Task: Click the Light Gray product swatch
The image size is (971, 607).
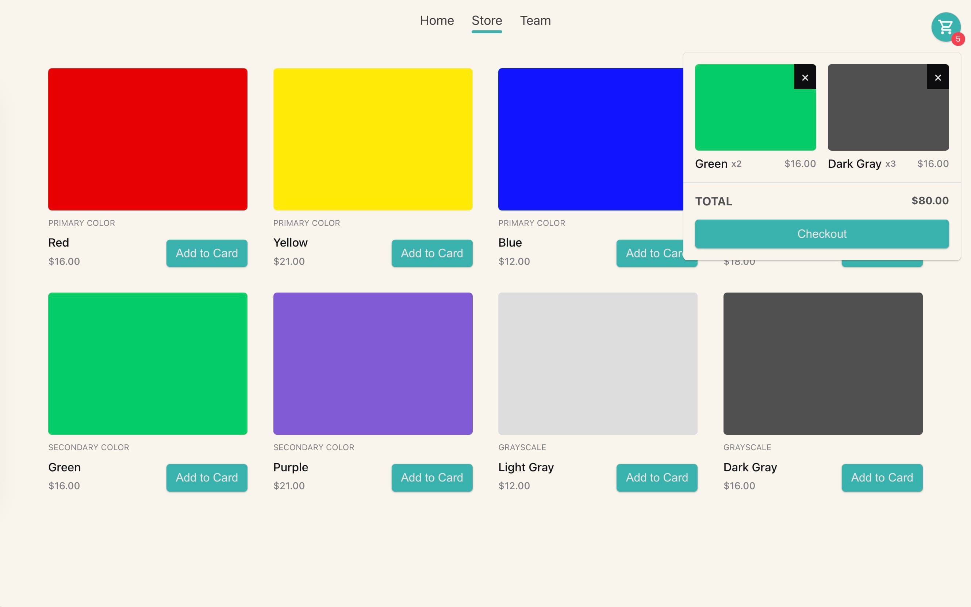Action: tap(598, 363)
